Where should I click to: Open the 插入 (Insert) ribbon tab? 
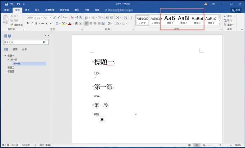[27, 10]
